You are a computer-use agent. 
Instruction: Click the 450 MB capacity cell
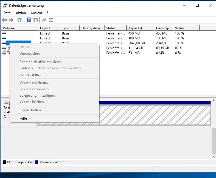coord(134,33)
